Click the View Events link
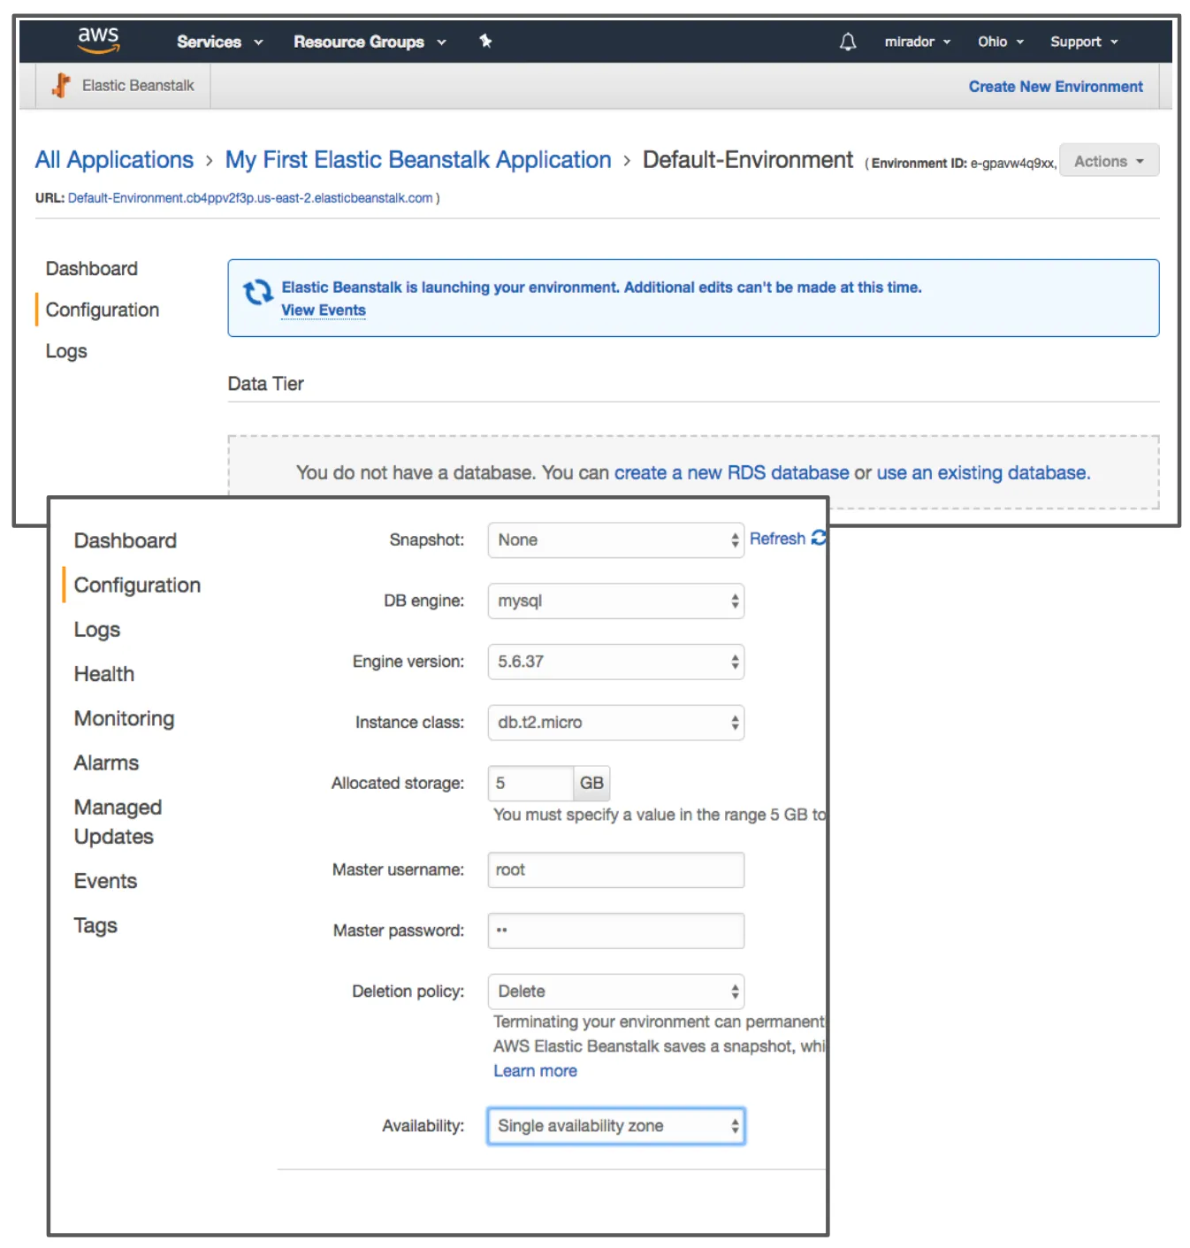 coord(323,310)
